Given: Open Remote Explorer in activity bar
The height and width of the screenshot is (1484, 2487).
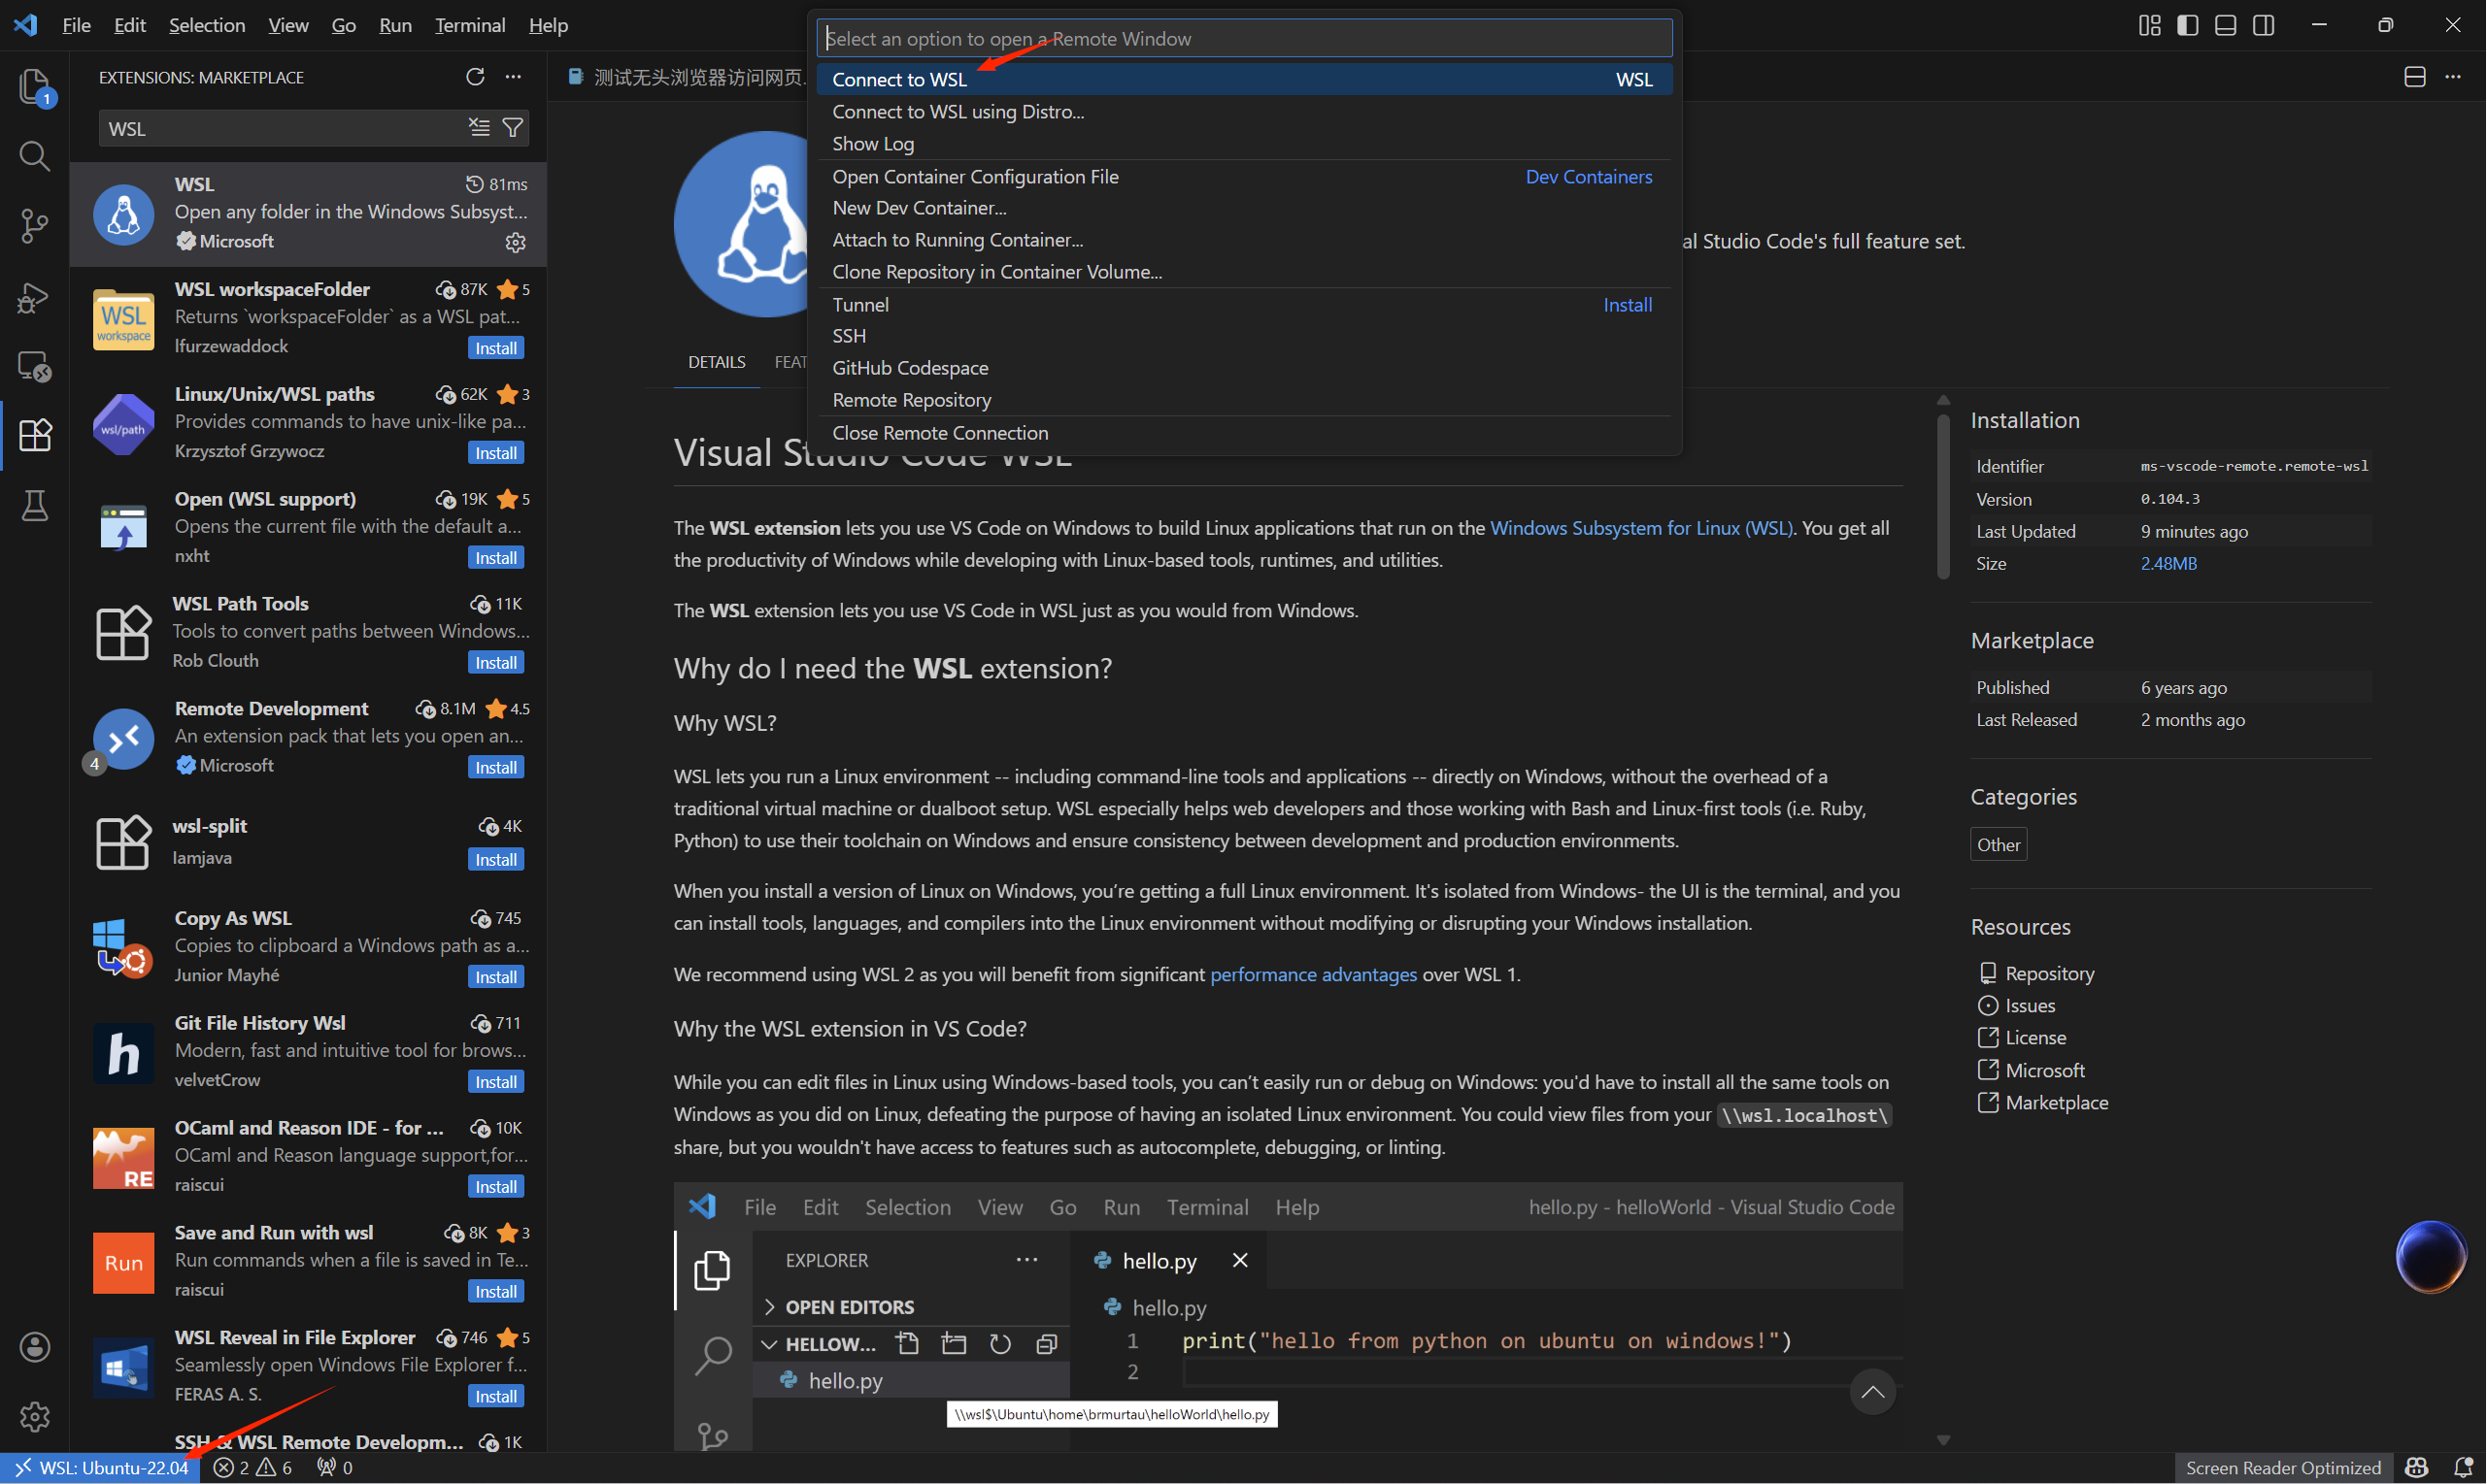Looking at the screenshot, I should coord(35,367).
